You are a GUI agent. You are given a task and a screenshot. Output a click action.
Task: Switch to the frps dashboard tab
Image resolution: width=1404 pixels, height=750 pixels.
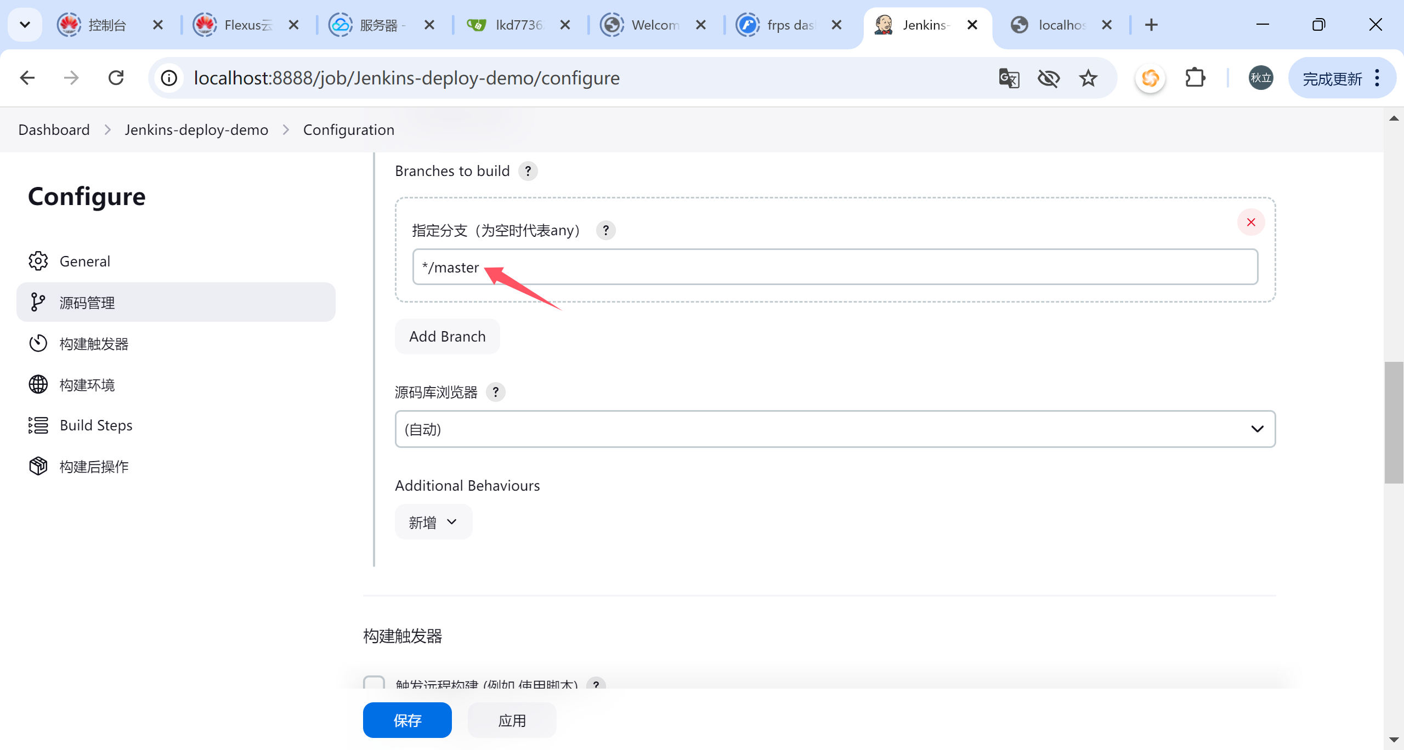pyautogui.click(x=790, y=25)
